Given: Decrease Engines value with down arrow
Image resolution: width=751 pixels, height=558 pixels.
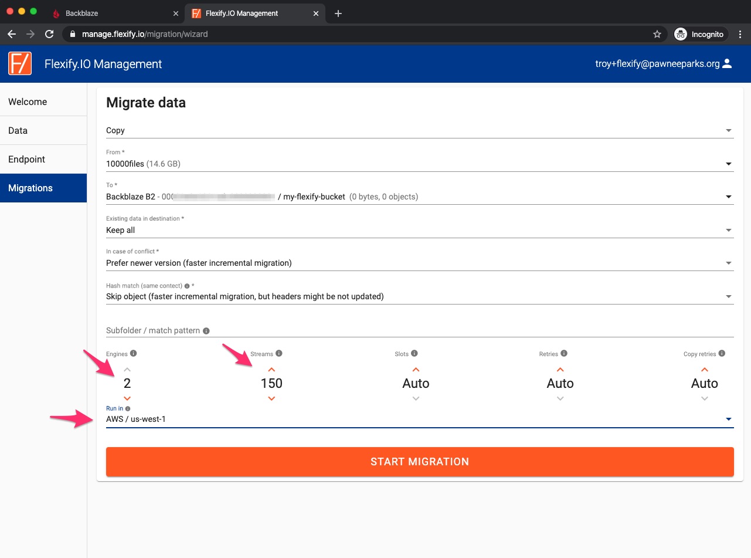Looking at the screenshot, I should (x=127, y=398).
